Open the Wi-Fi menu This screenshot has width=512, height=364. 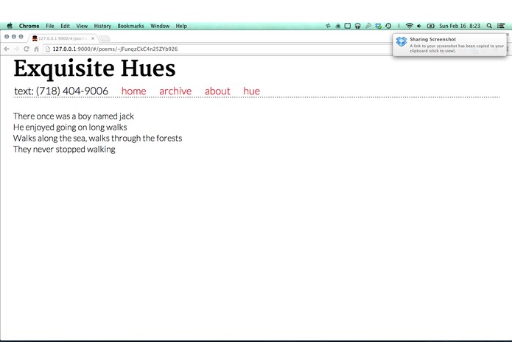pyautogui.click(x=409, y=26)
